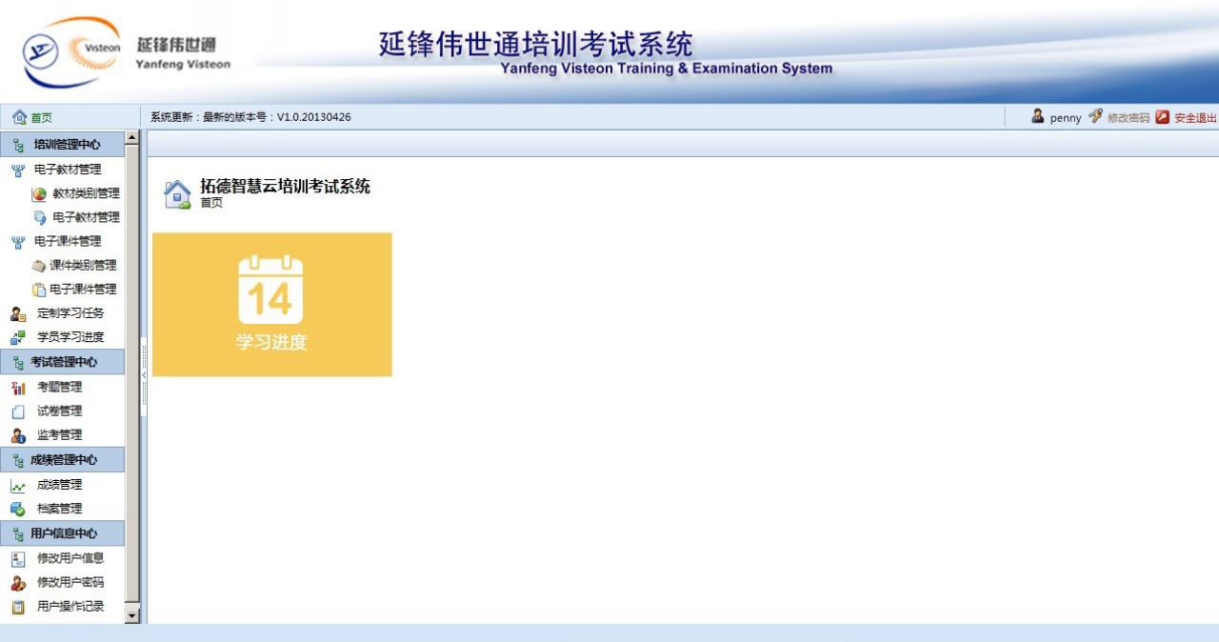The image size is (1219, 642).
Task: Click the 修改用户信息 icon
Action: tap(18, 559)
